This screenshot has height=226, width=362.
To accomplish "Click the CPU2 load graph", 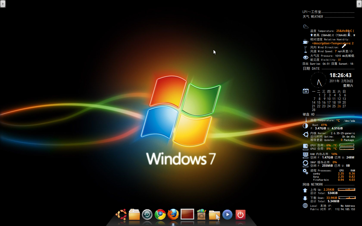I will (347, 149).
